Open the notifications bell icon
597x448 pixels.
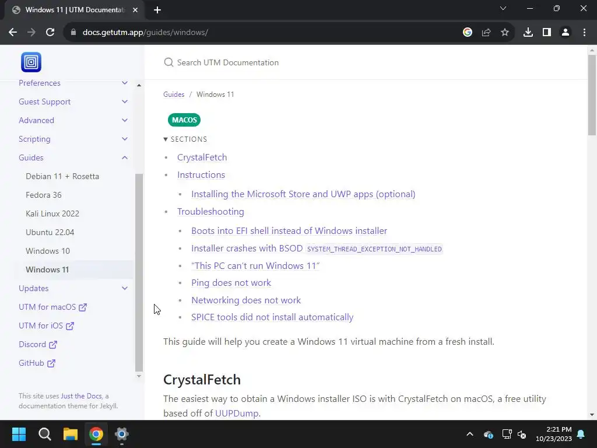(581, 434)
